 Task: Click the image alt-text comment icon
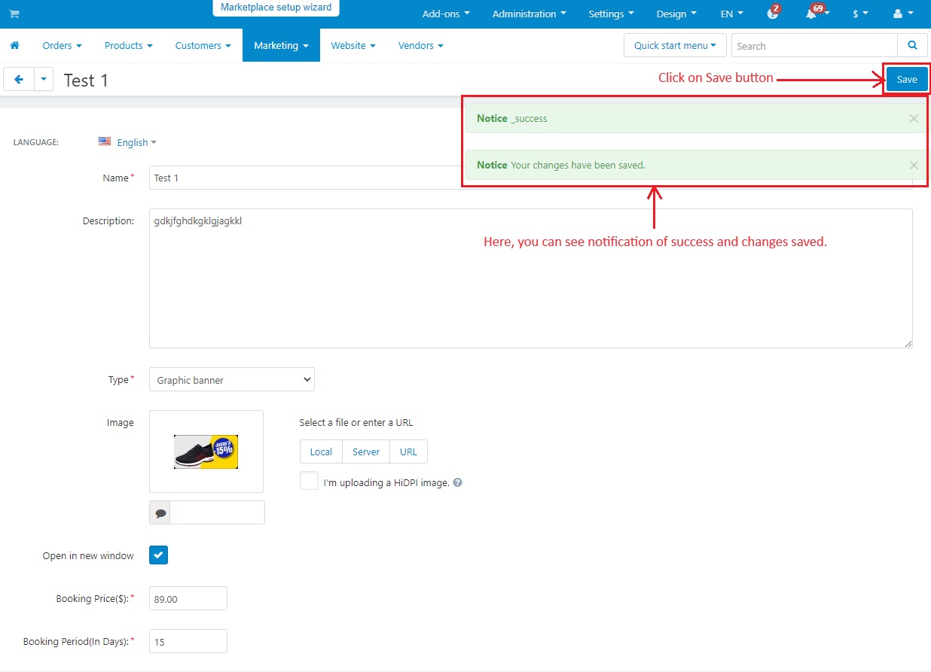tap(160, 513)
